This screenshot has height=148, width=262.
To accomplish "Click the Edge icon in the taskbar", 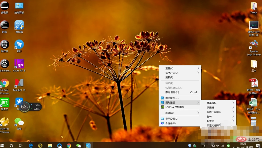I will pos(31,146).
